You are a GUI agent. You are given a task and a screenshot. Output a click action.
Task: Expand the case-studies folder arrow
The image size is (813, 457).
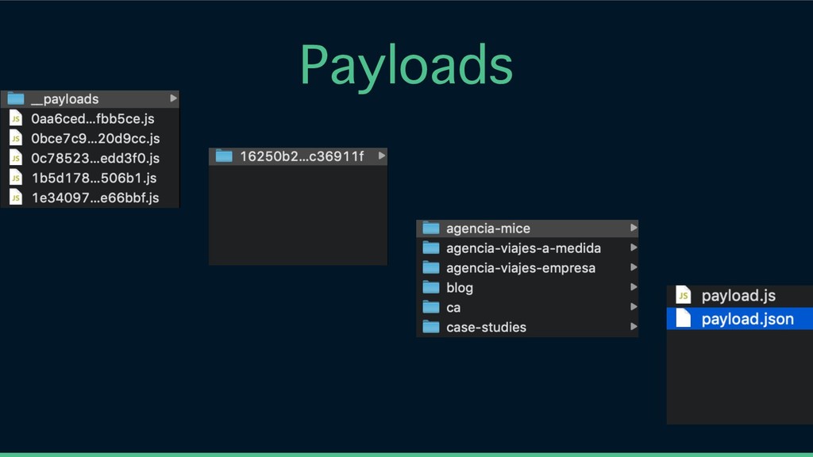[633, 326]
